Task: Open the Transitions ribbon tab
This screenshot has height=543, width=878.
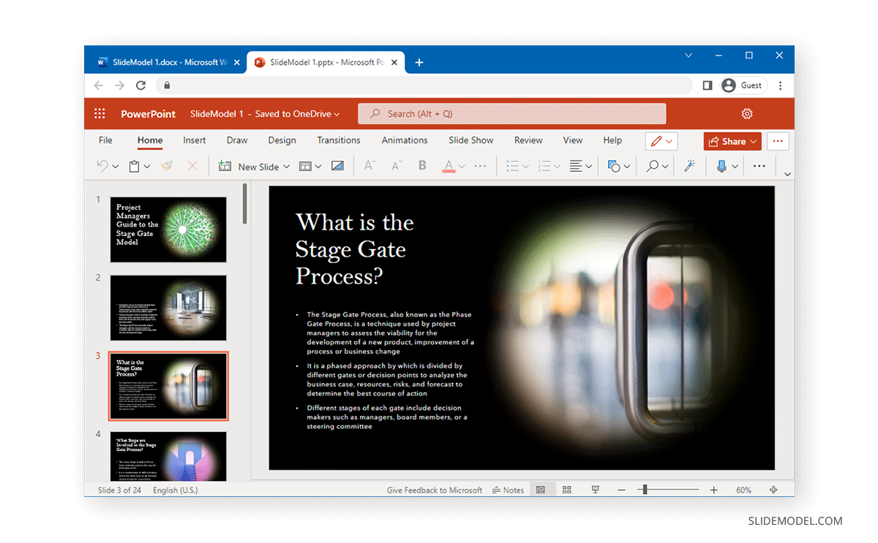Action: [x=338, y=140]
